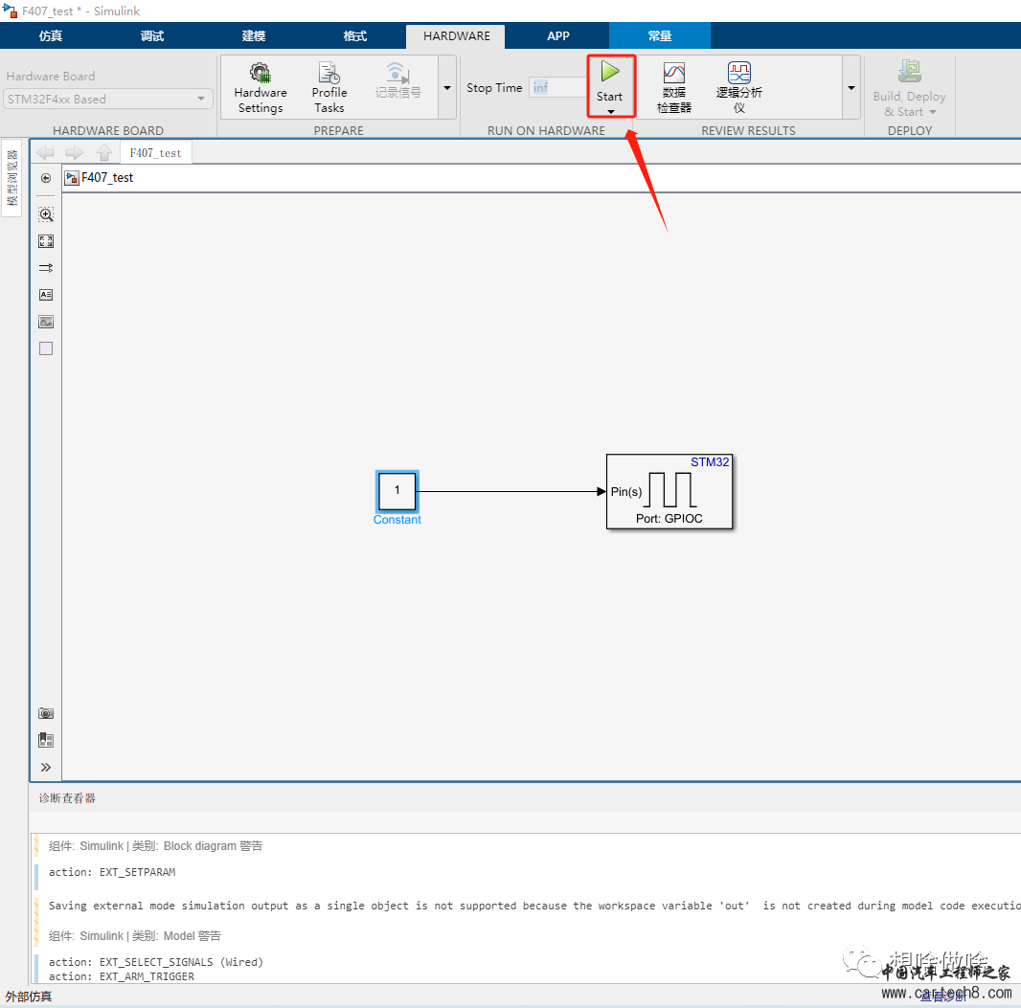Switch to the 格式 tab

[355, 35]
